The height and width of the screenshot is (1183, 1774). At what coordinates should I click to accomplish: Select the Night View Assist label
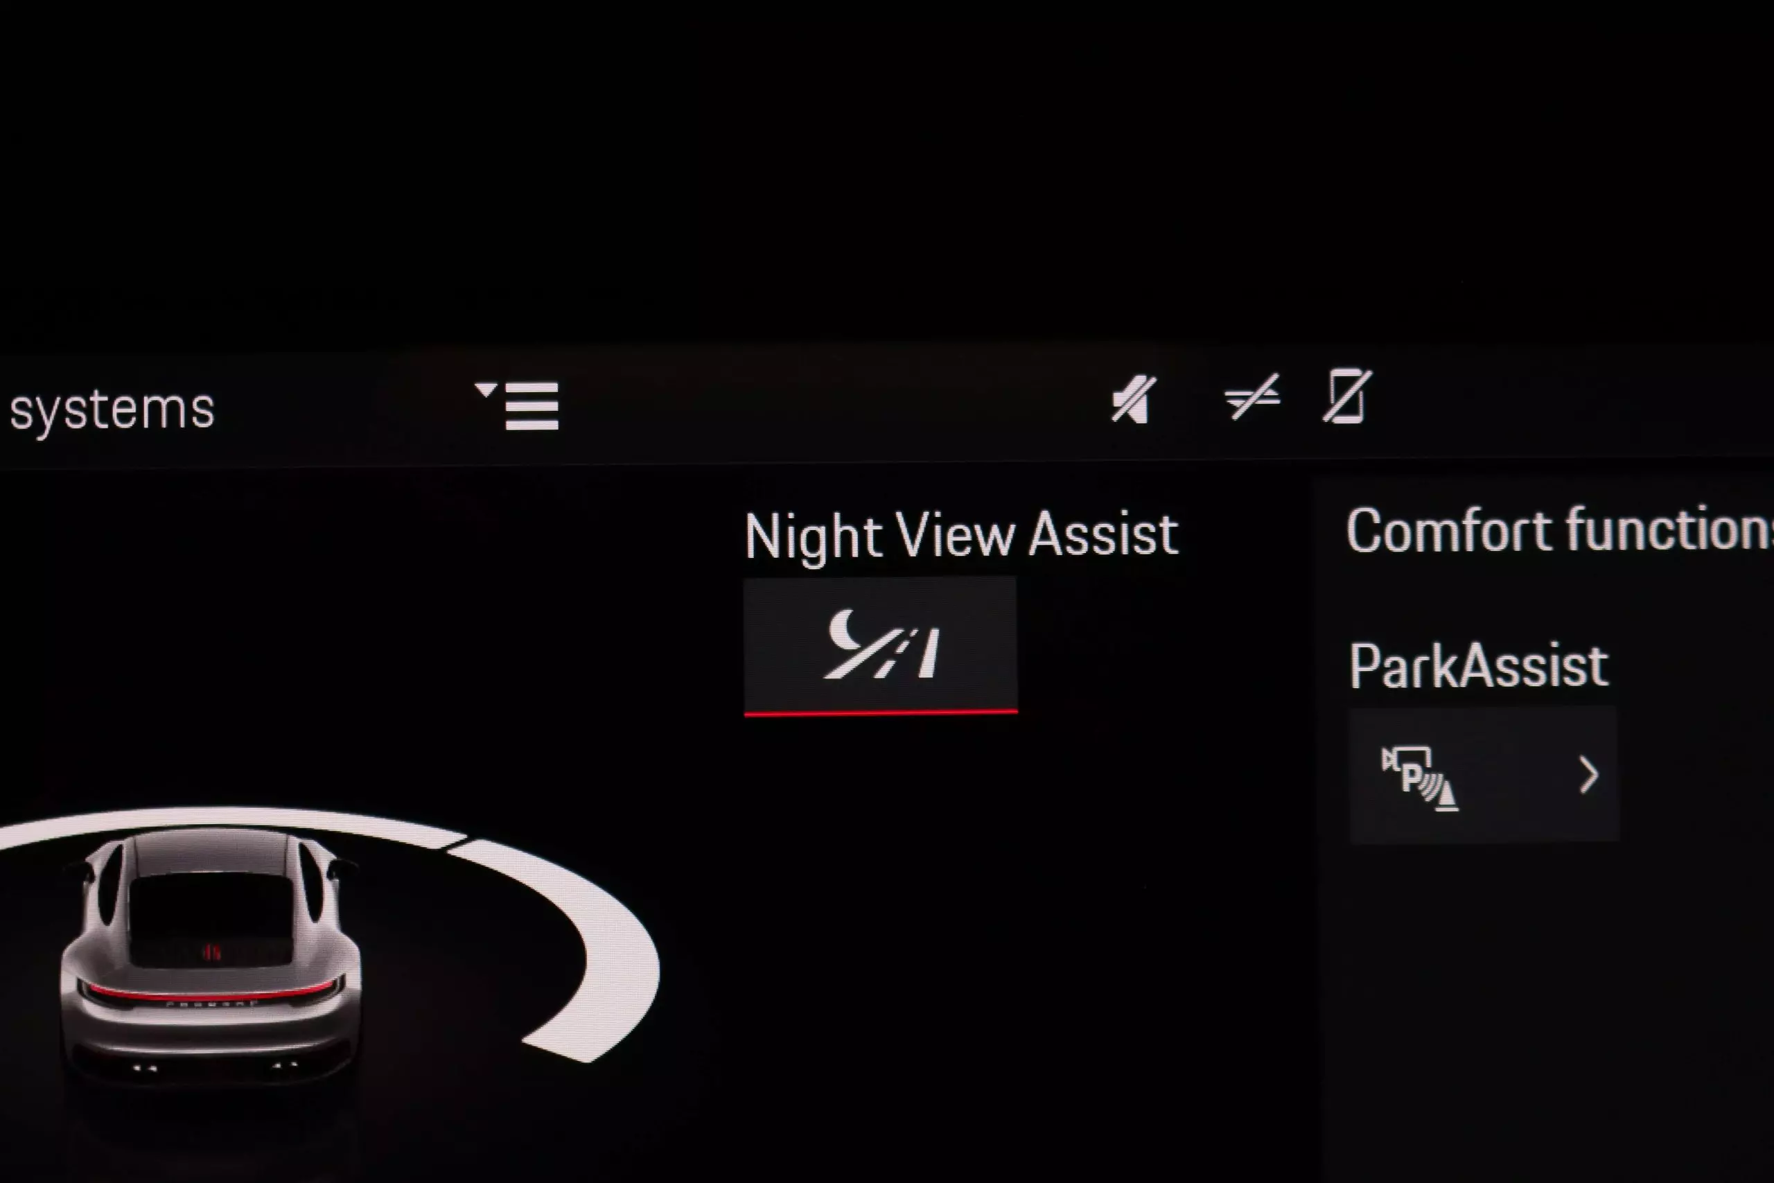[961, 536]
